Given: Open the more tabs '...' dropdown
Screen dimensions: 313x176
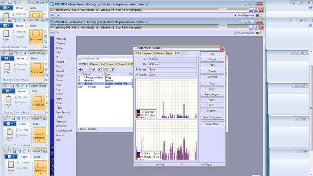Looking at the screenshot, I should (x=185, y=53).
